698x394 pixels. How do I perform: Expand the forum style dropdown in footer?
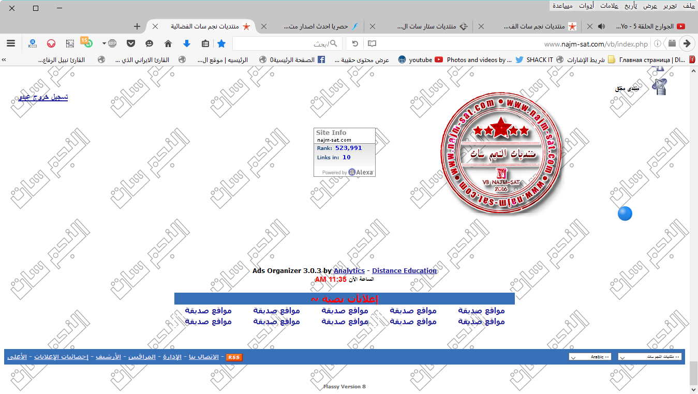click(649, 357)
